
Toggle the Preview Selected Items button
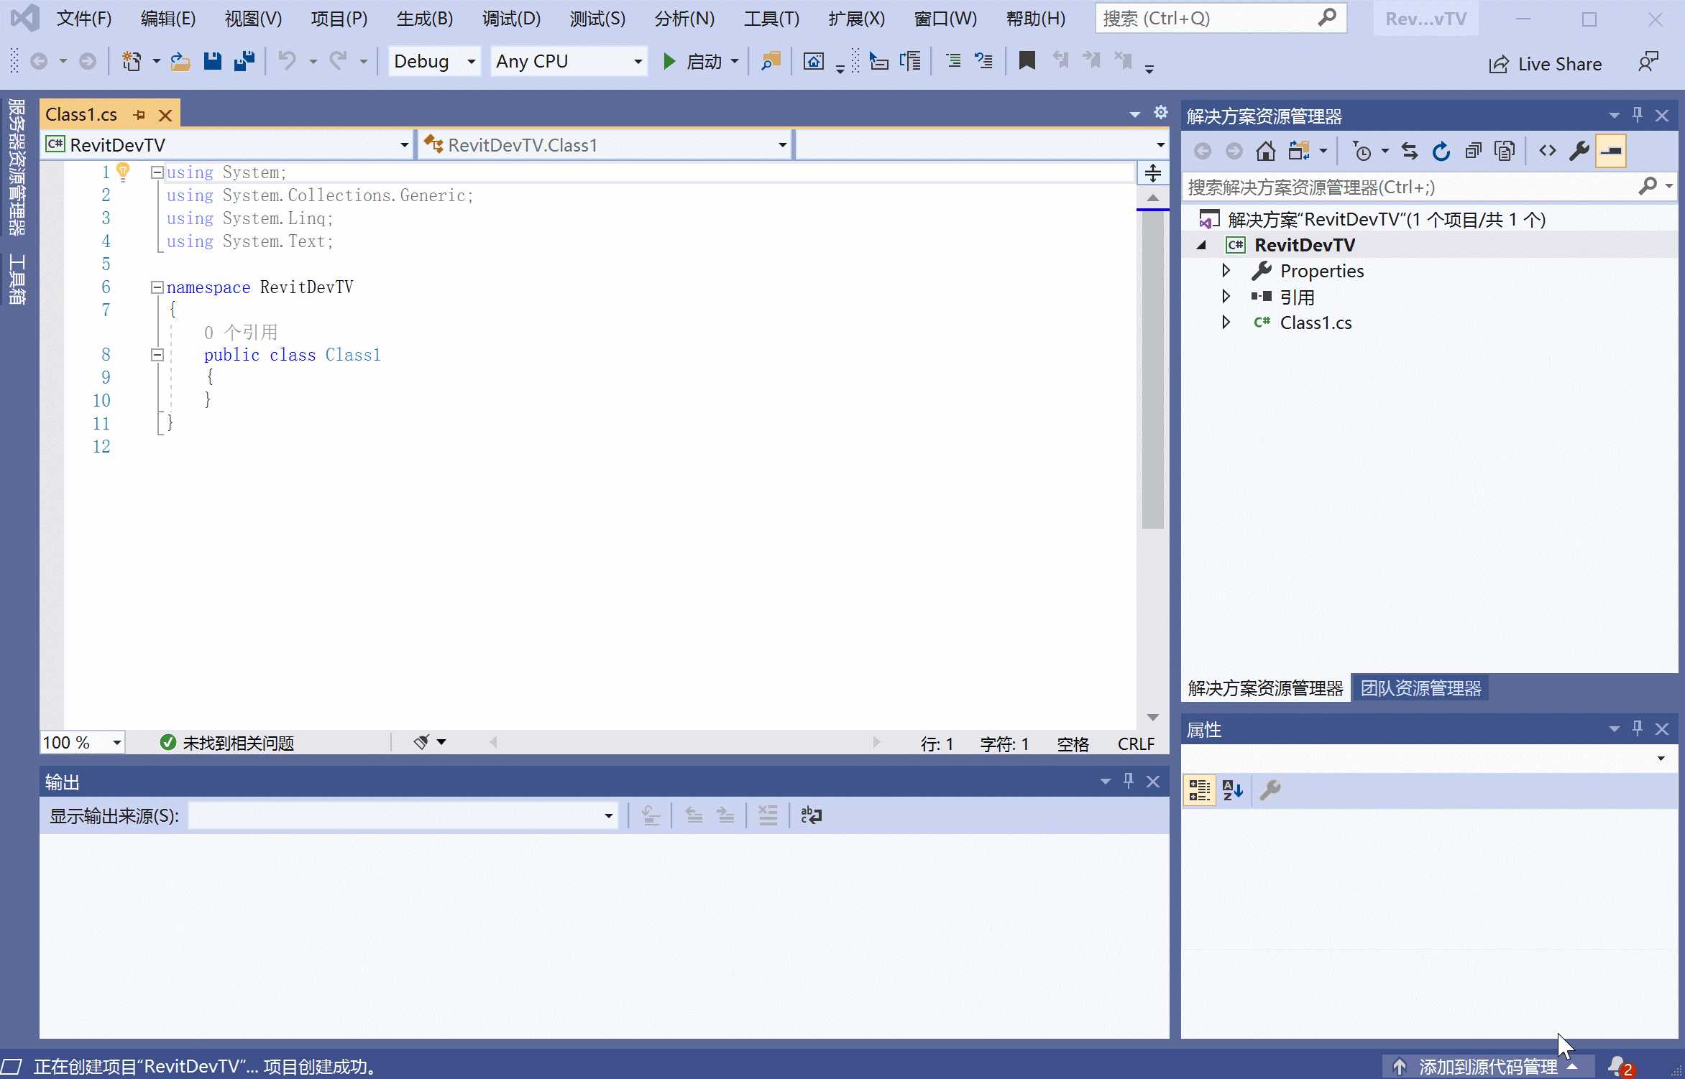point(1610,151)
